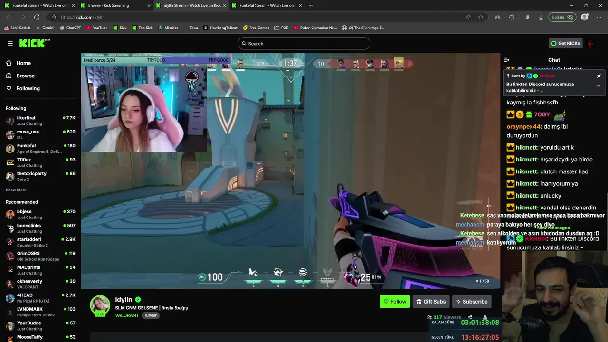This screenshot has width=608, height=342.
Task: Focus the Kick search box
Action: click(304, 44)
